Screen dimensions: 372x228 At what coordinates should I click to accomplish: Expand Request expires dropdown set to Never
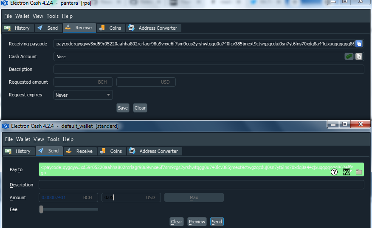click(83, 95)
